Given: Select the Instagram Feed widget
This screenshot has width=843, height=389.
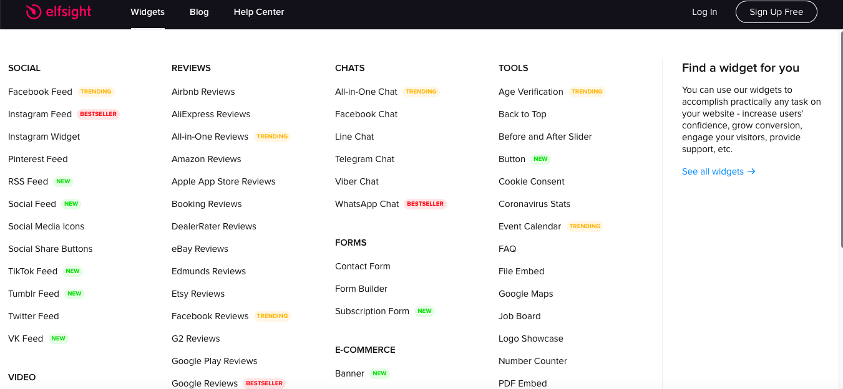Looking at the screenshot, I should (x=40, y=114).
